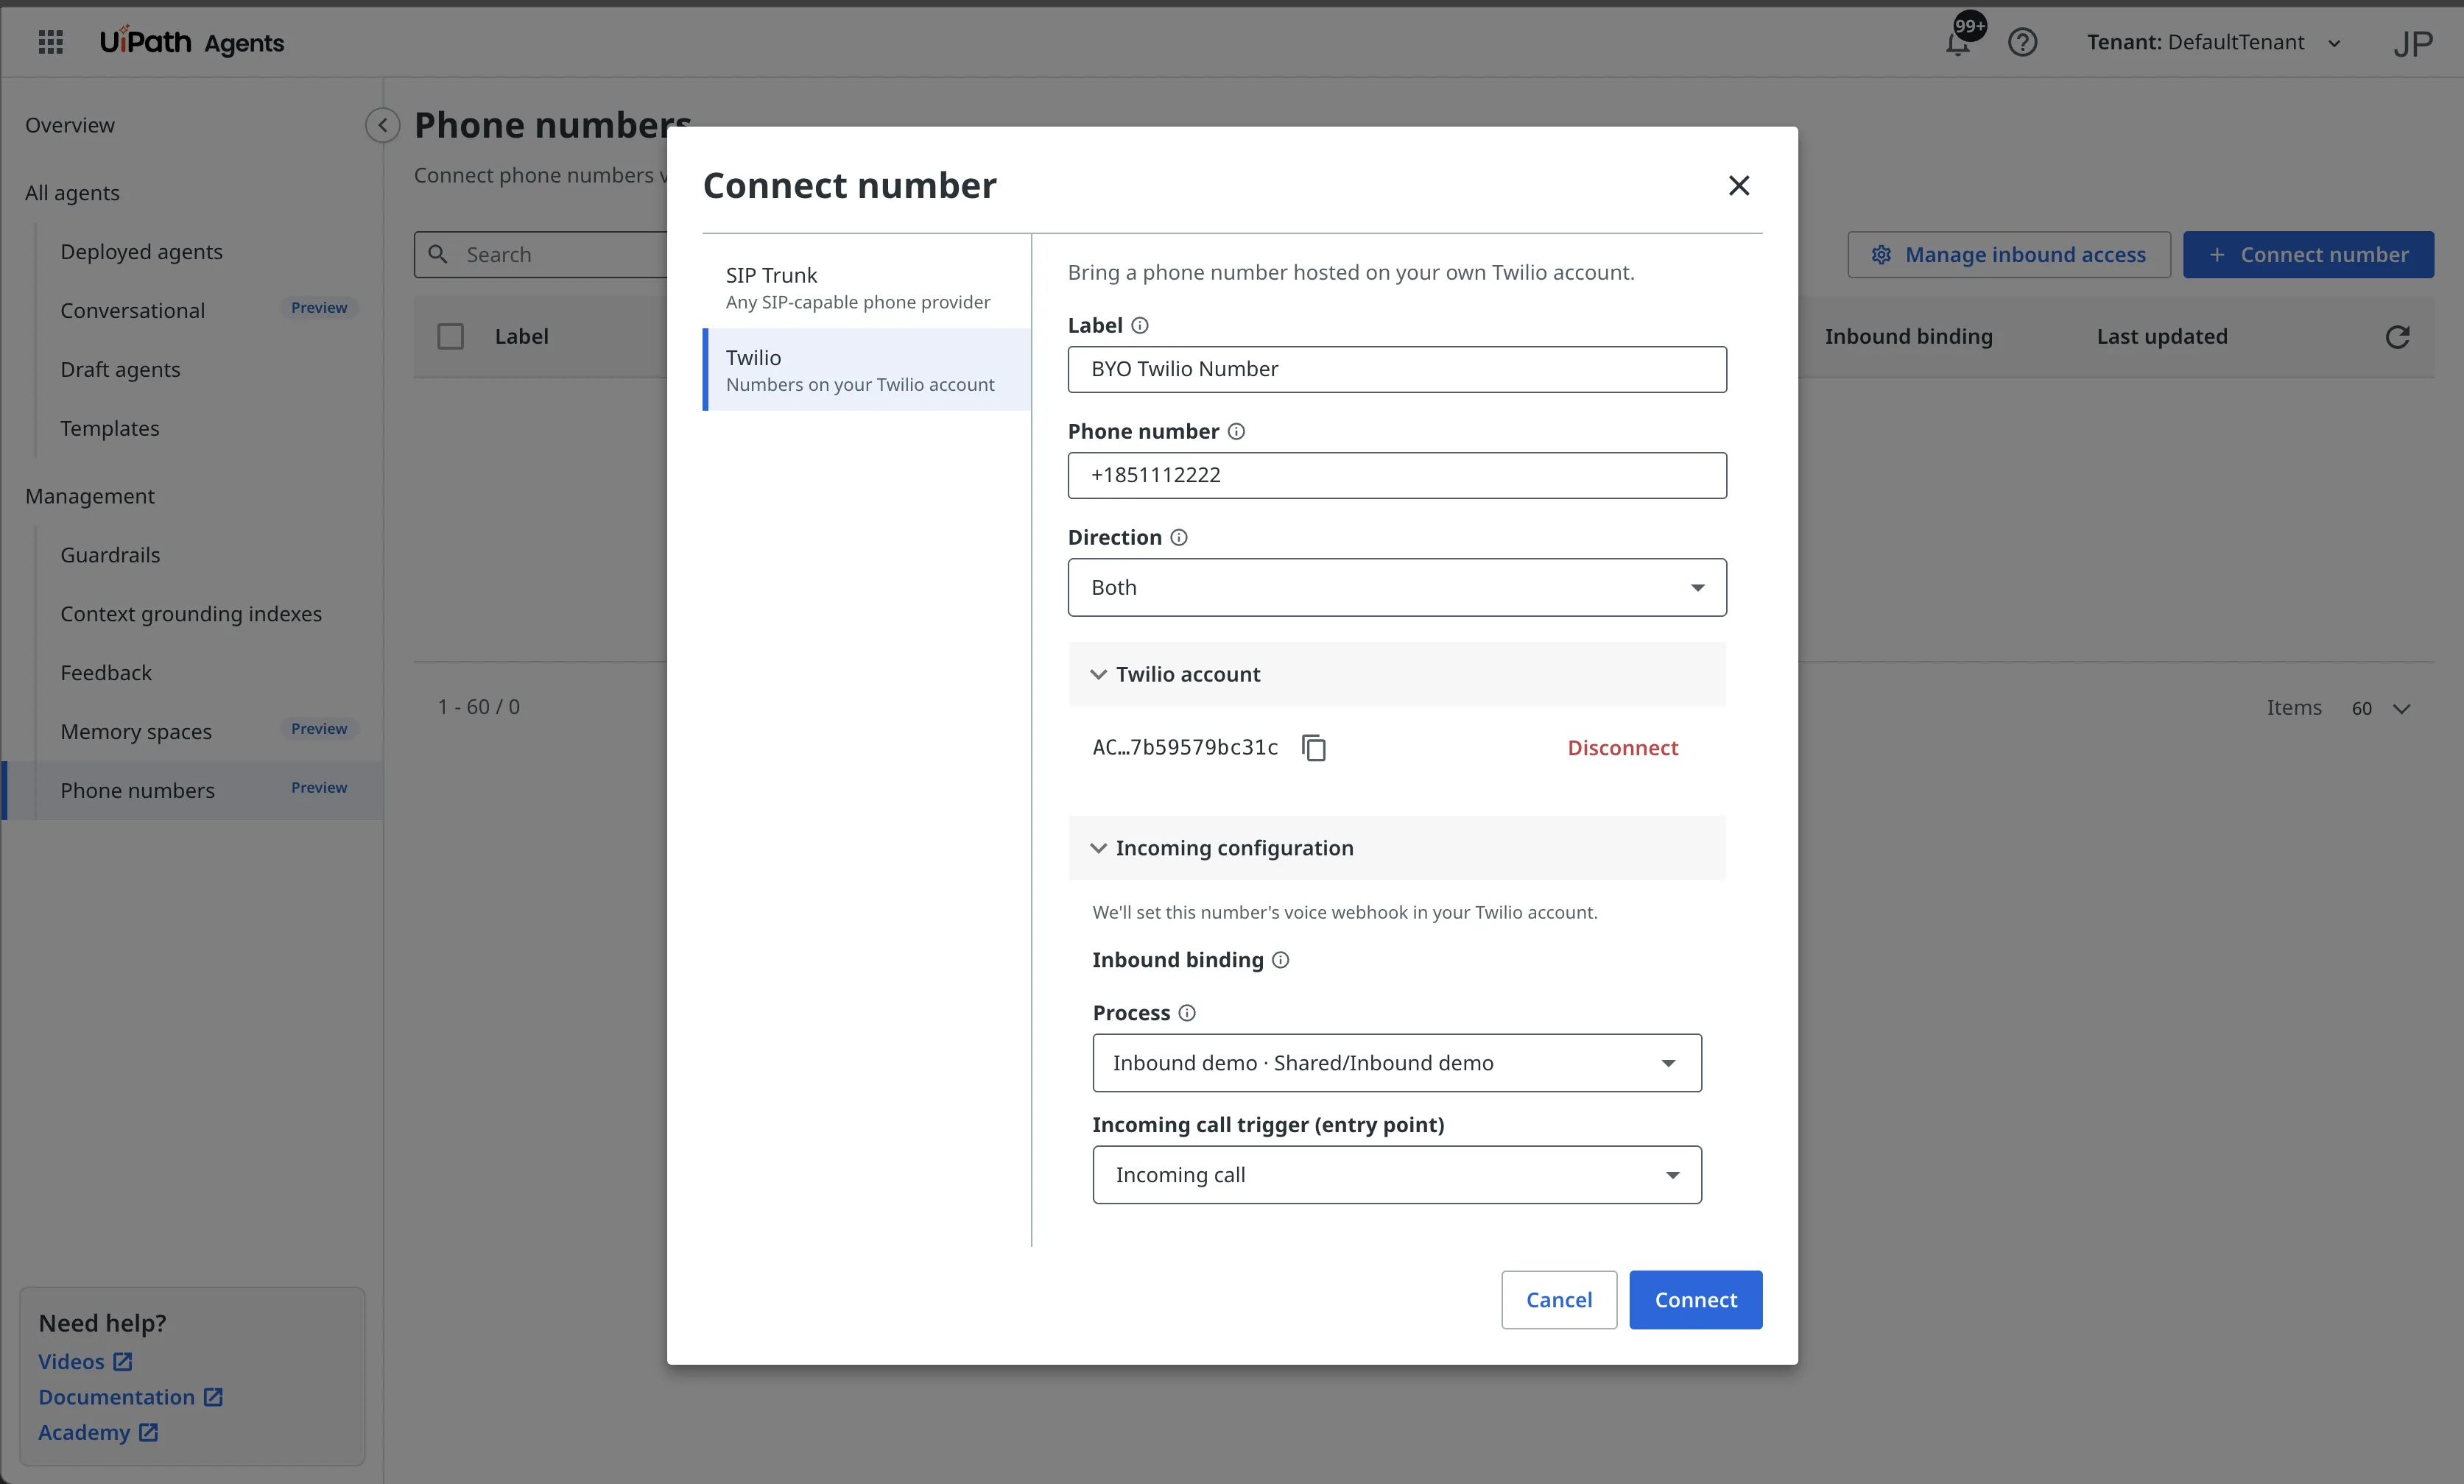Click Cancel in the dialog
Viewport: 2464px width, 1484px height.
tap(1558, 1300)
